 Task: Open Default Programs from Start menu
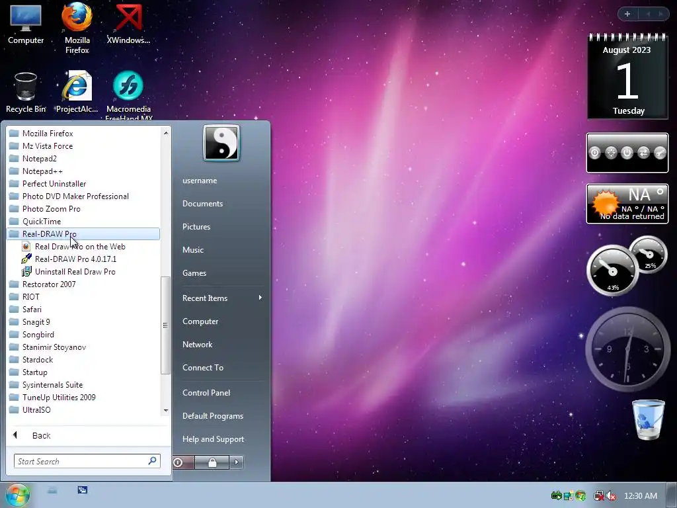(x=213, y=416)
